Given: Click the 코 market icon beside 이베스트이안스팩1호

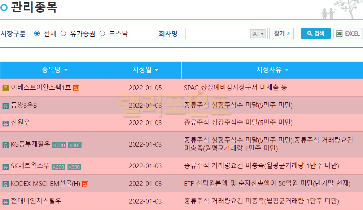Looking at the screenshot, I should click(5, 88).
